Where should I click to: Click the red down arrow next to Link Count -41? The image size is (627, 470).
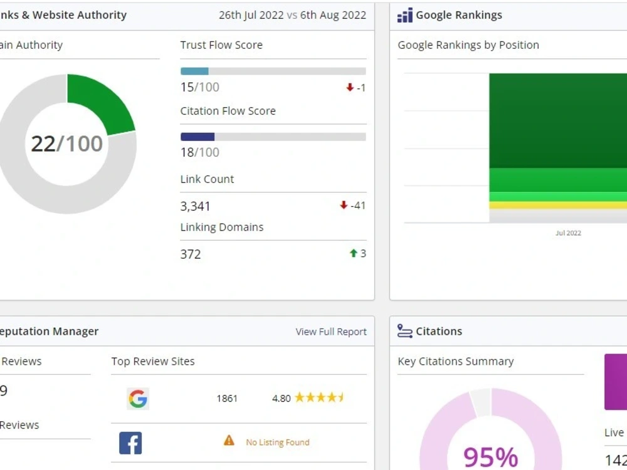pos(344,205)
